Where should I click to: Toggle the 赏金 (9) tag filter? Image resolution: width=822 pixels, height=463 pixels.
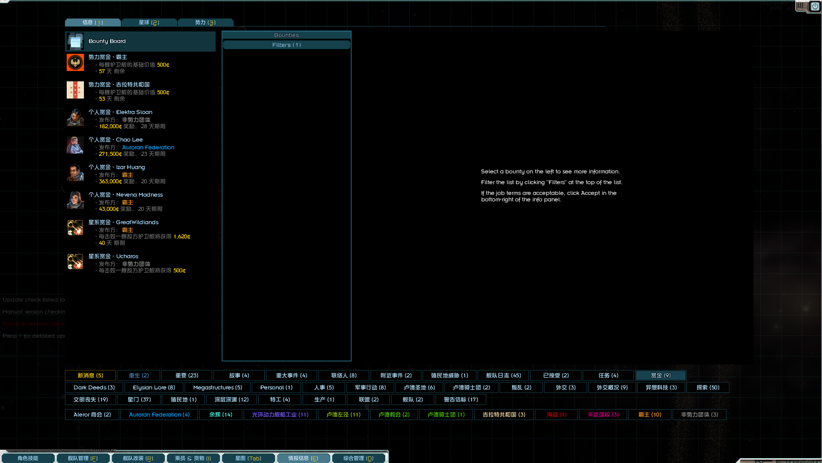pos(661,376)
